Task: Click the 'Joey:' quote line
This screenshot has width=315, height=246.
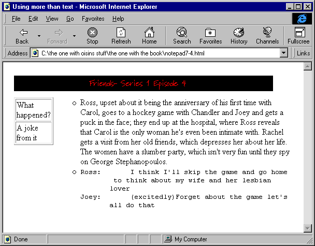Action: (184, 197)
